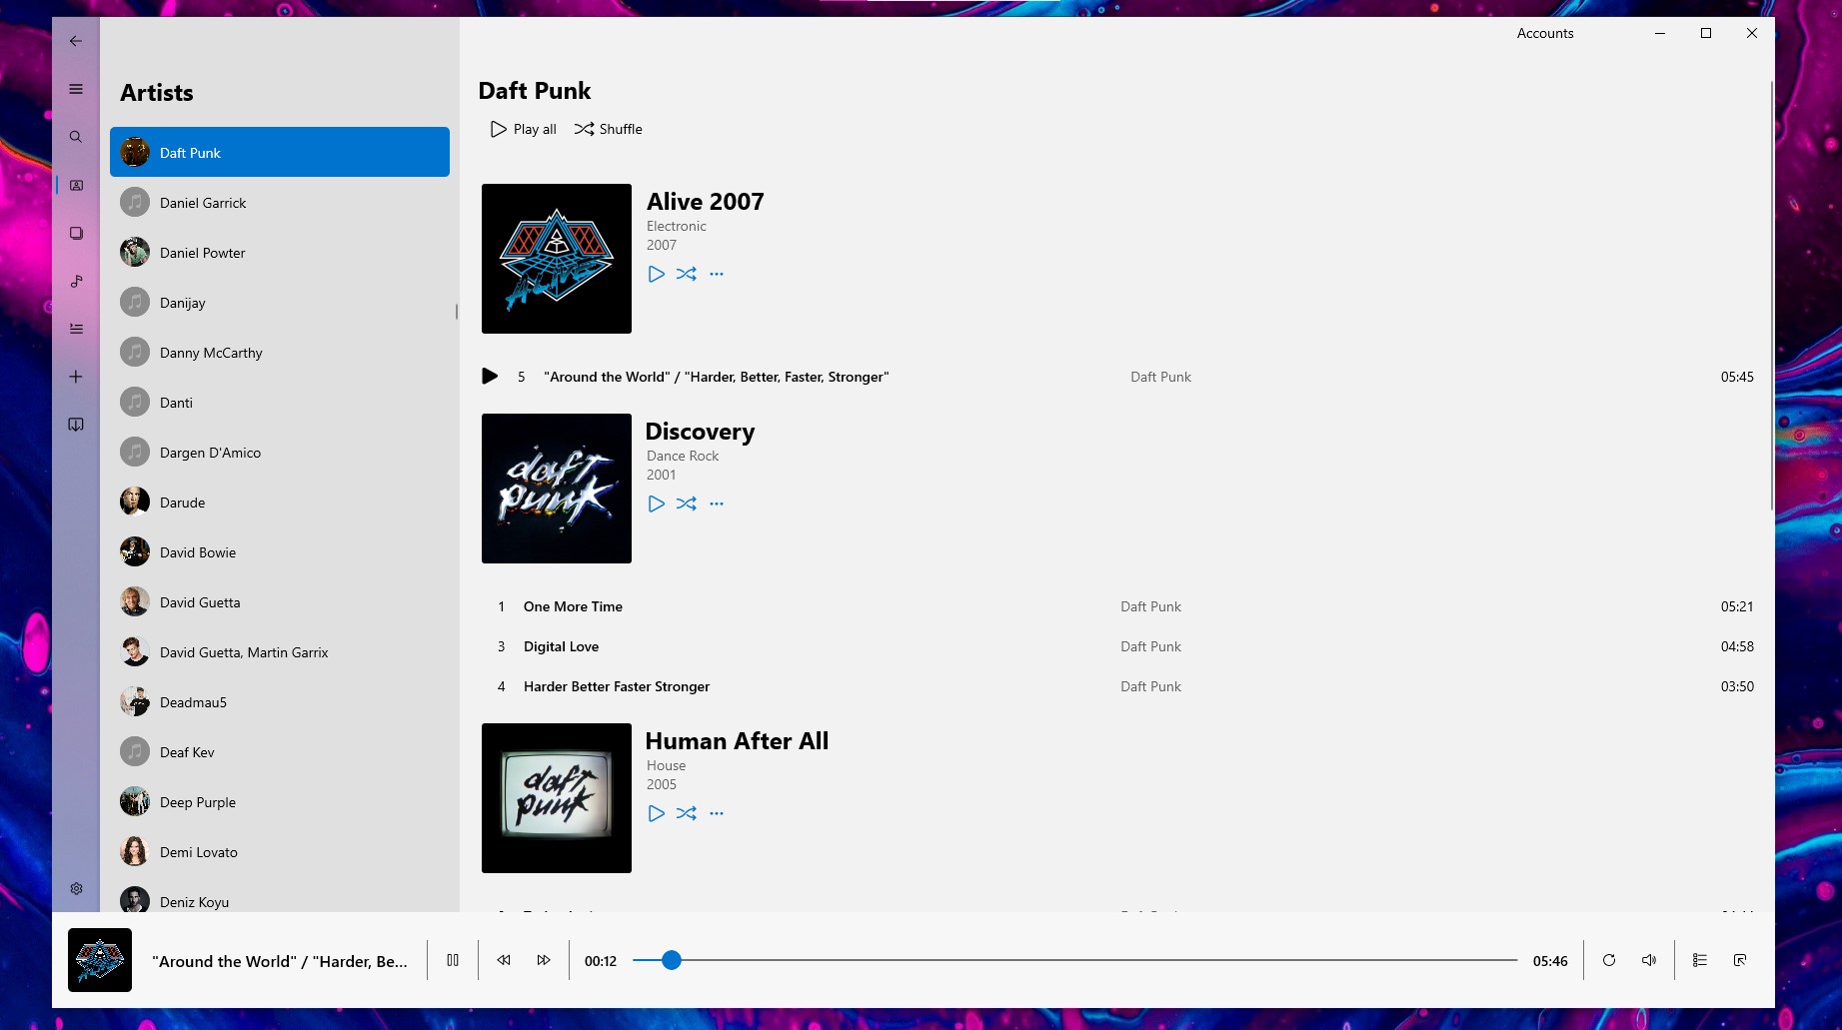The width and height of the screenshot is (1842, 1030).
Task: Open the hamburger navigation menu
Action: (76, 89)
